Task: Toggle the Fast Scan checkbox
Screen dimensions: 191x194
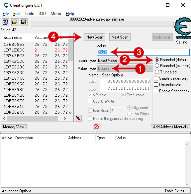Action: (90, 110)
